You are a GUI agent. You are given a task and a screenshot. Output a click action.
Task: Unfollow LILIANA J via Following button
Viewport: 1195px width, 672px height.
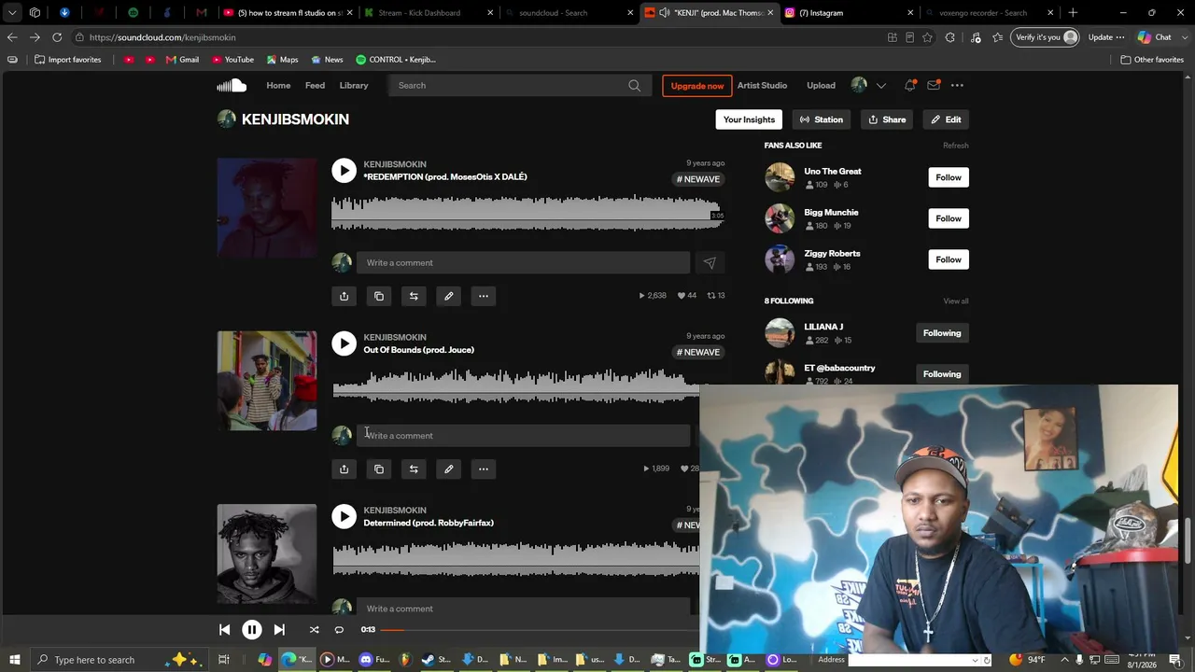tap(942, 333)
